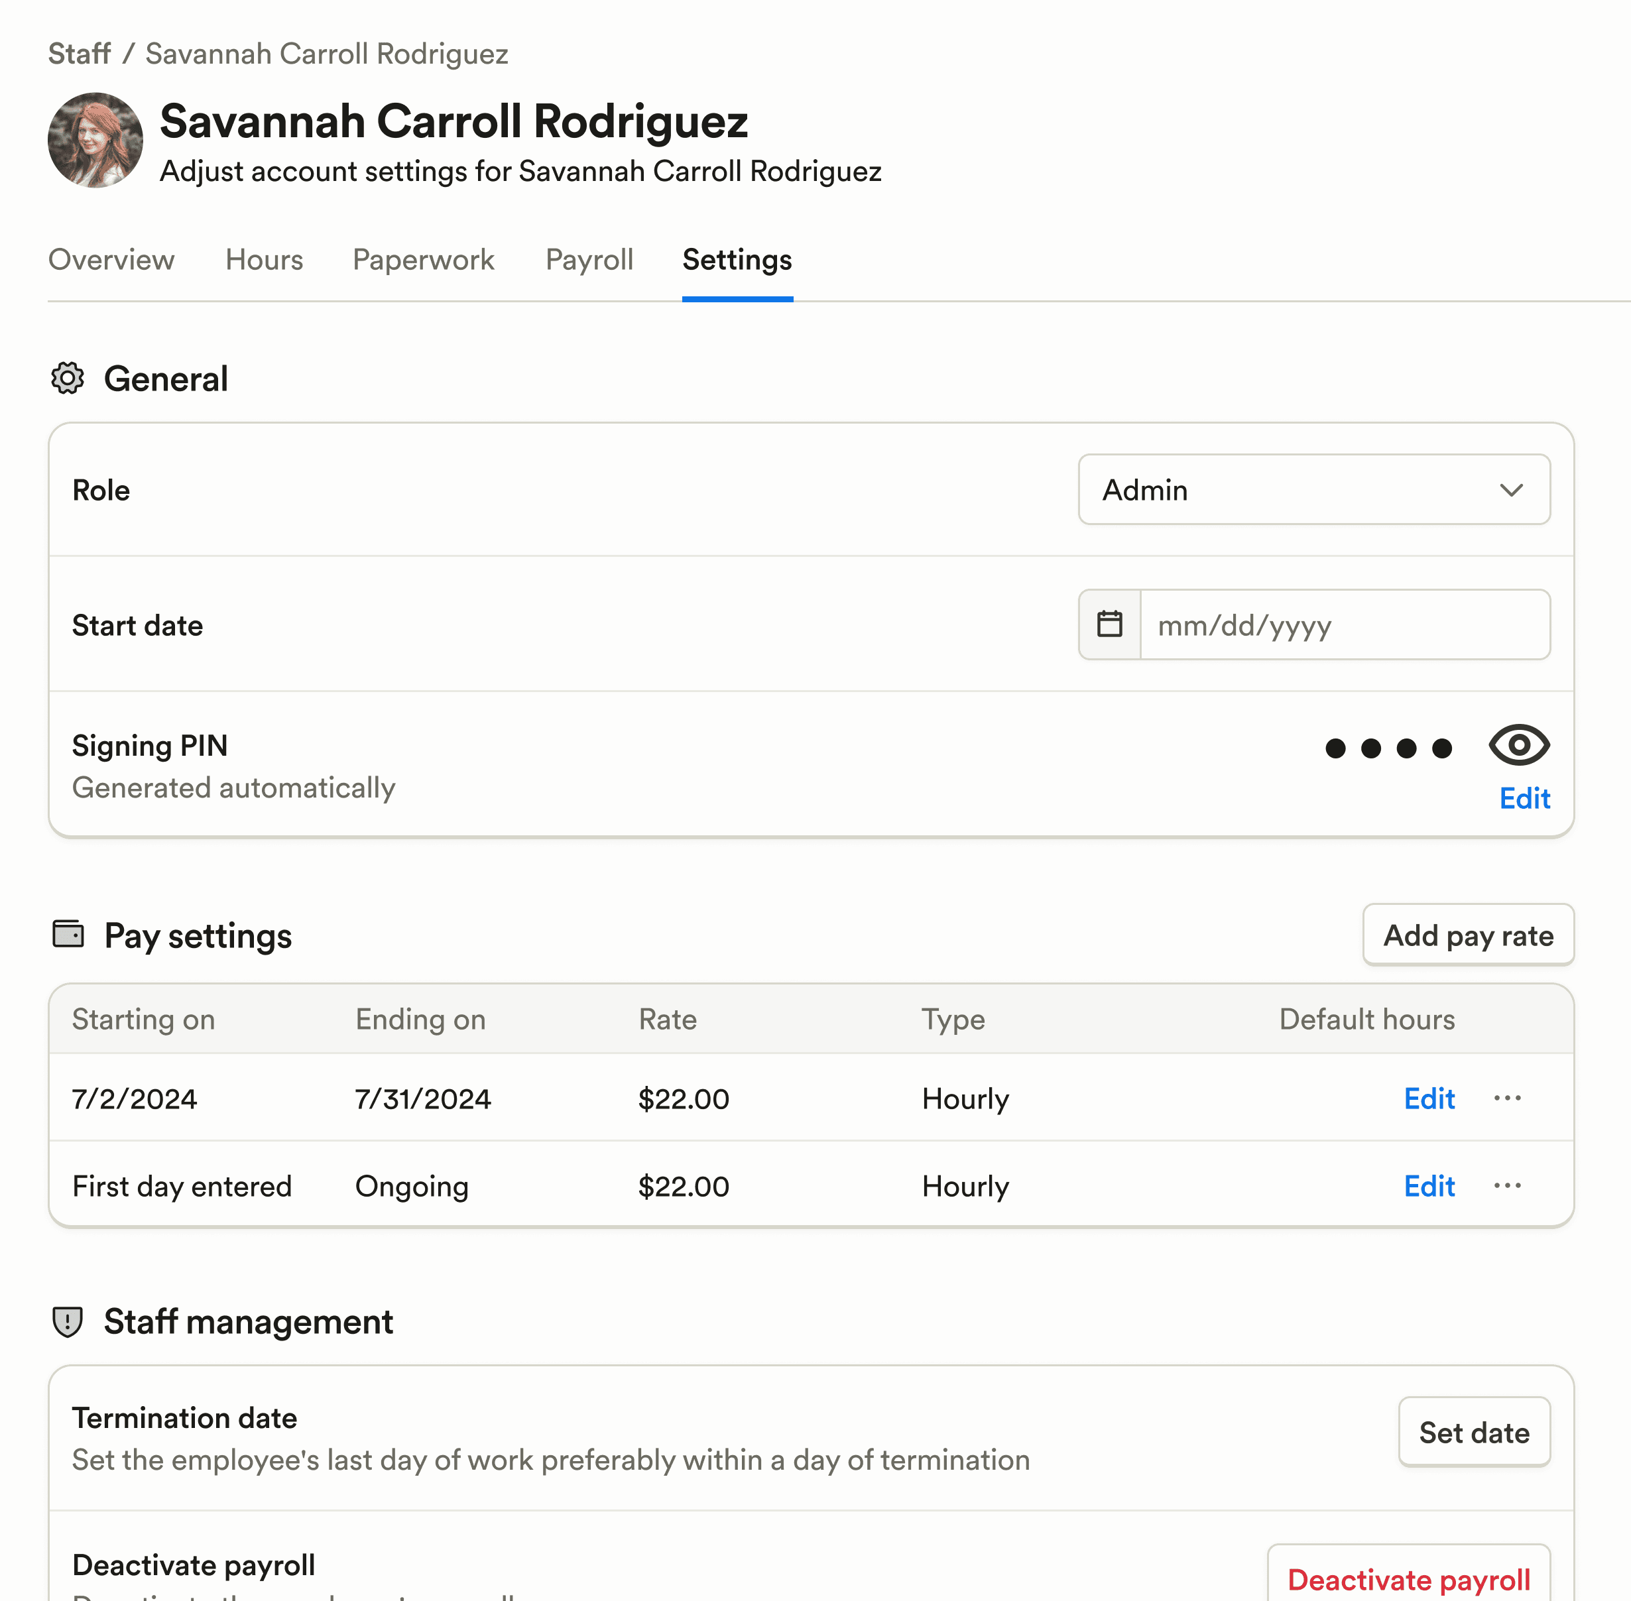Viewport: 1631px width, 1601px height.
Task: Click the red Deactivate payroll button
Action: [x=1408, y=1578]
